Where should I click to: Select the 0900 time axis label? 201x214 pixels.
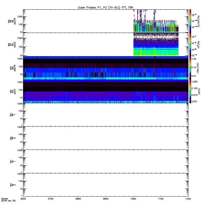tap(106, 199)
